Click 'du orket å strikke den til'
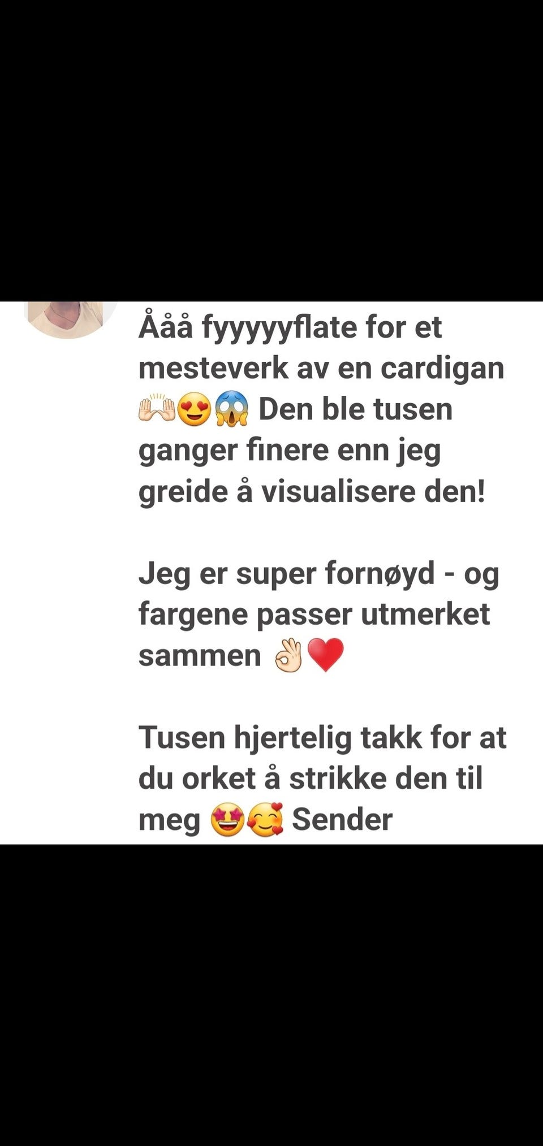 [311, 779]
